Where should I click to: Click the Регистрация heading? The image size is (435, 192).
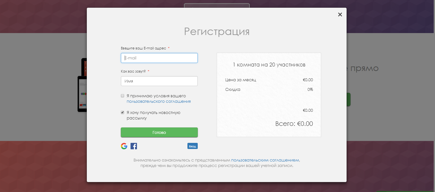pos(217,32)
